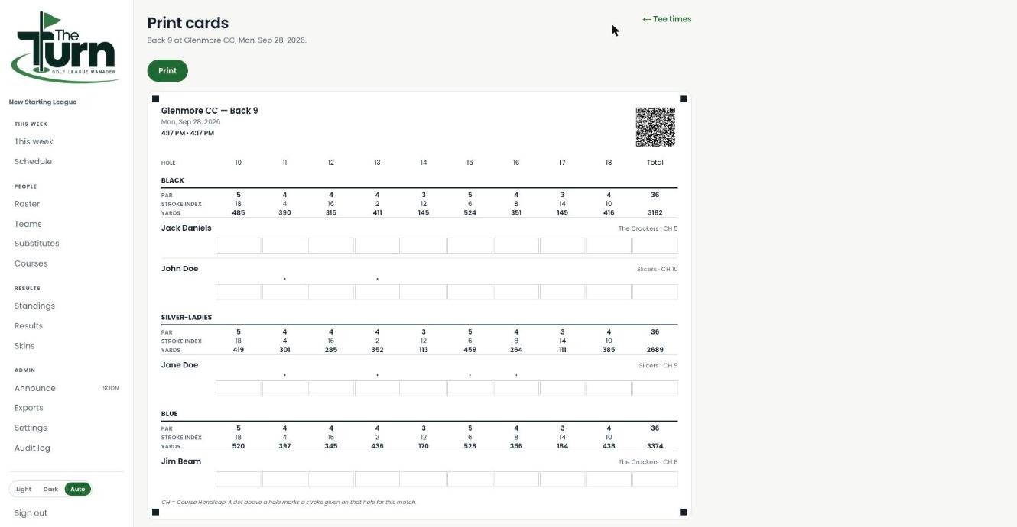Click John Doe hole 13 score box
Image resolution: width=1017 pixels, height=527 pixels.
[x=377, y=292]
